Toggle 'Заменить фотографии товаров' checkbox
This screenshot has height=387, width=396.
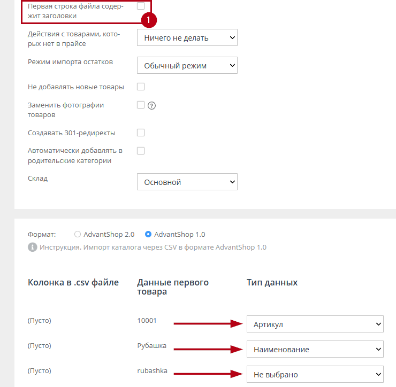[x=141, y=105]
